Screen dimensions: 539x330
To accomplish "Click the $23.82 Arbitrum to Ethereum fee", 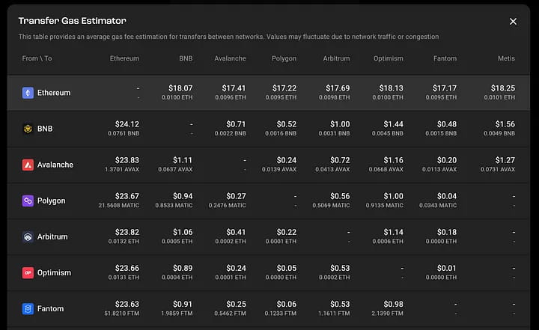I will [127, 232].
